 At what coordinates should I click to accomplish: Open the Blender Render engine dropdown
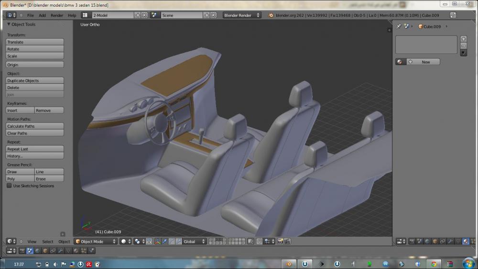click(242, 15)
